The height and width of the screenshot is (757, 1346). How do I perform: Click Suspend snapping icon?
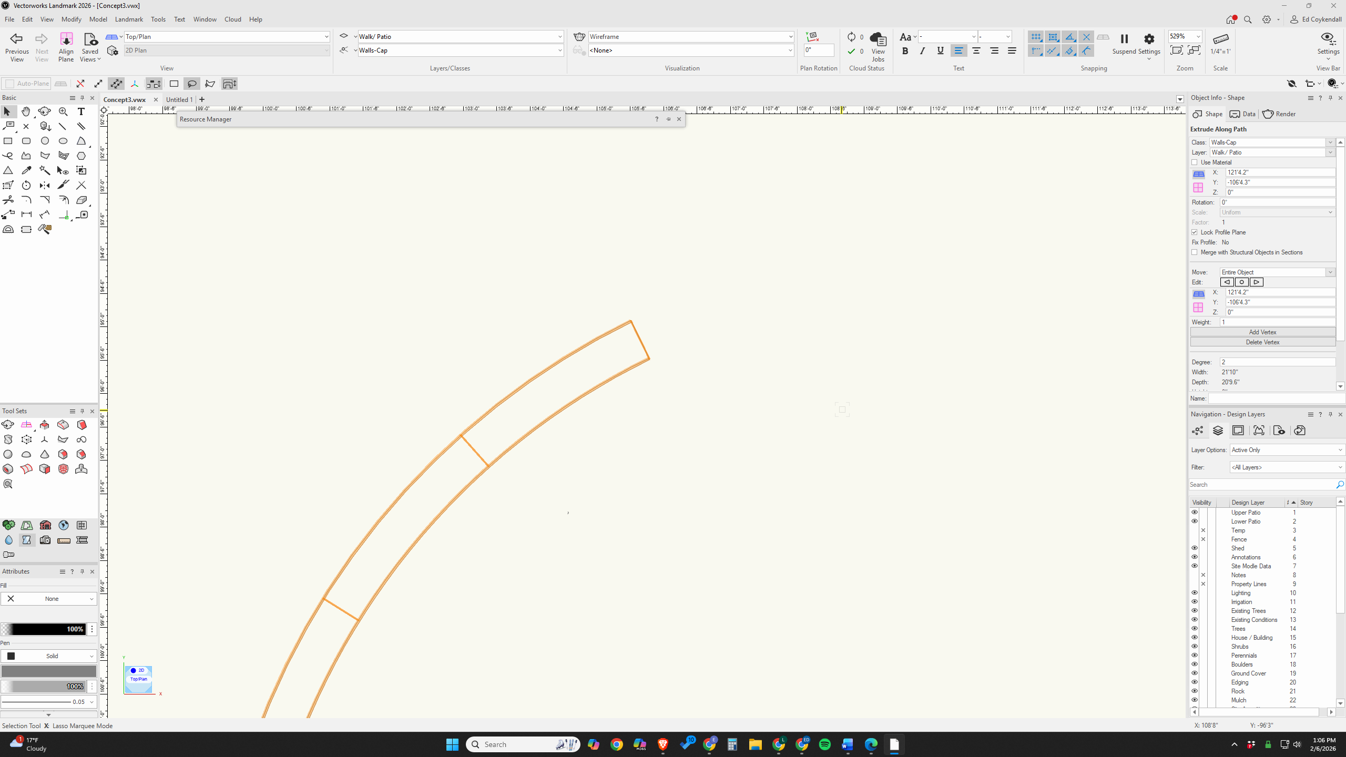pyautogui.click(x=1124, y=39)
